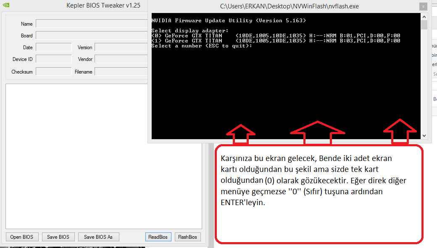Click the Open BIOS button
This screenshot has height=248, width=437.
[22, 237]
